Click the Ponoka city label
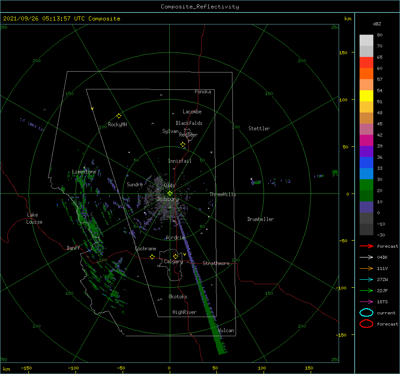Viewport: 400px width, 374px height. point(203,92)
